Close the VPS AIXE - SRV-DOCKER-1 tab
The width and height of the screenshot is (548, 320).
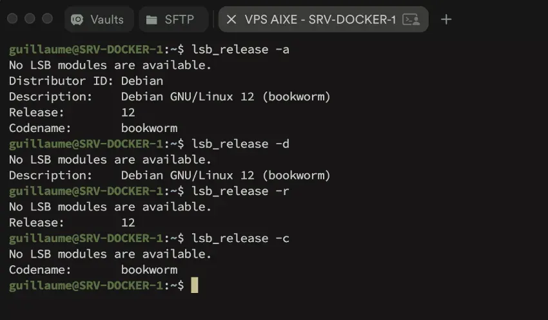(231, 19)
